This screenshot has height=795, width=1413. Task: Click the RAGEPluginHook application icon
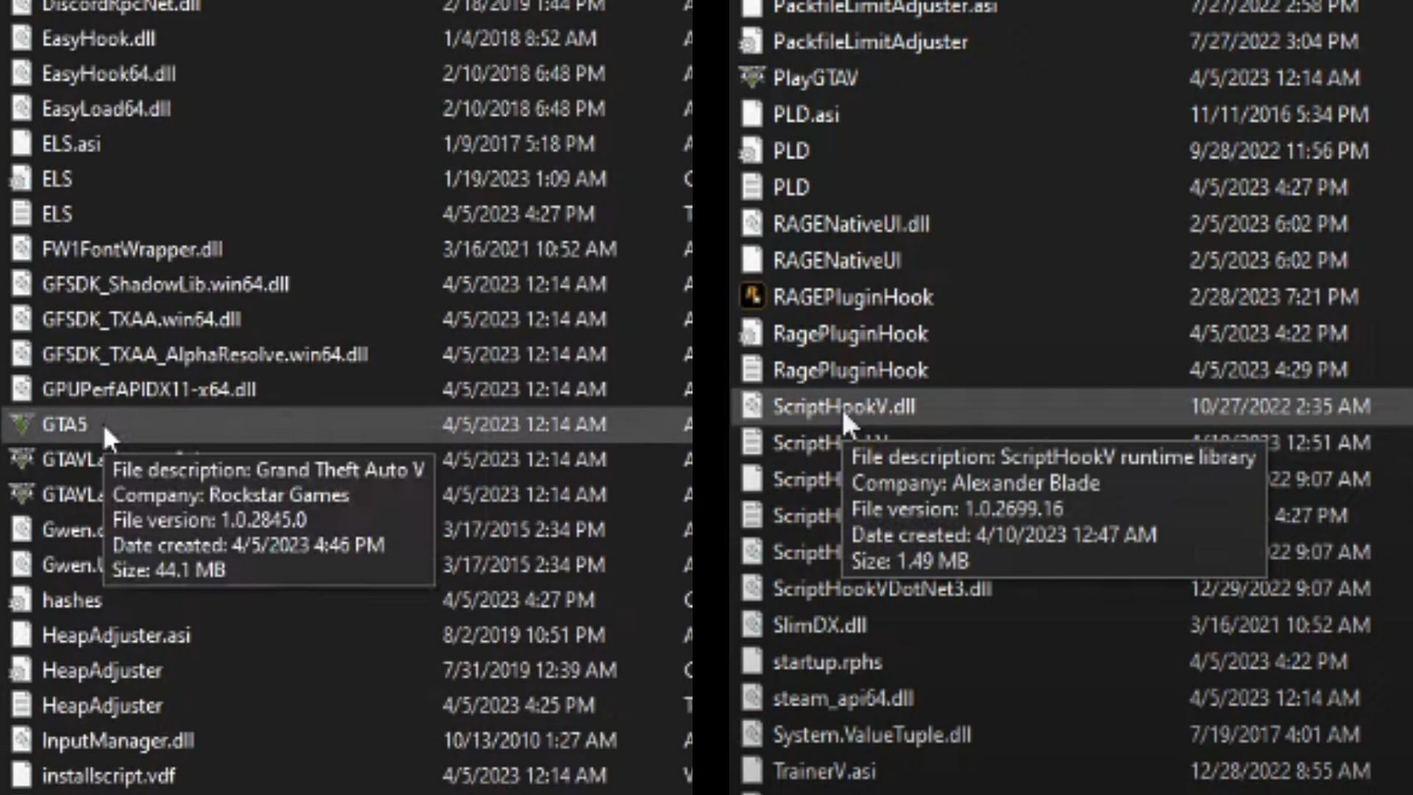pyautogui.click(x=752, y=297)
